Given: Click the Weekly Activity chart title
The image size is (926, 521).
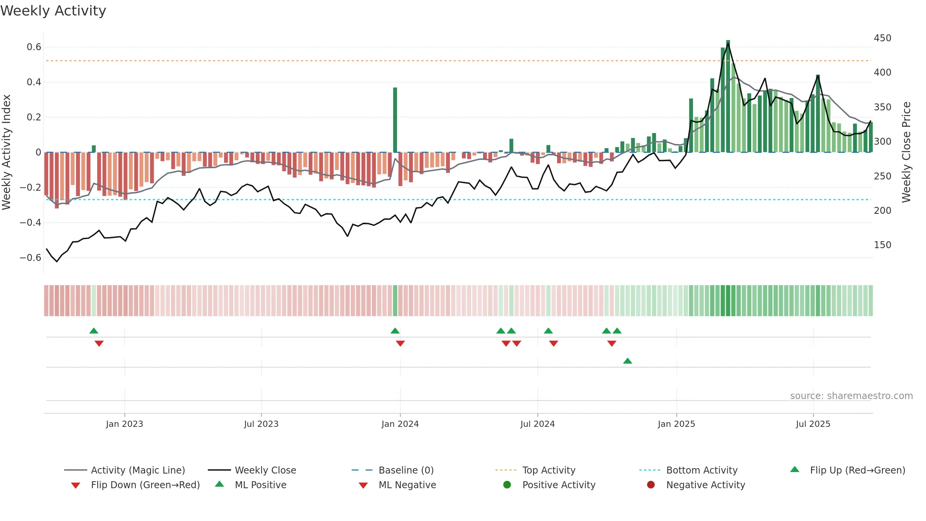Looking at the screenshot, I should [53, 11].
